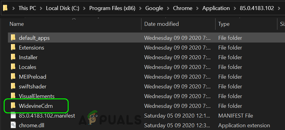Jump to Application folder in breadcrumb

pyautogui.click(x=216, y=8)
